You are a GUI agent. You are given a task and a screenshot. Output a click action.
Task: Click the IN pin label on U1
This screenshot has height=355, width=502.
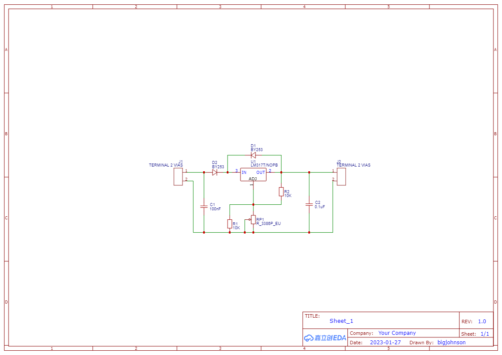click(x=244, y=173)
